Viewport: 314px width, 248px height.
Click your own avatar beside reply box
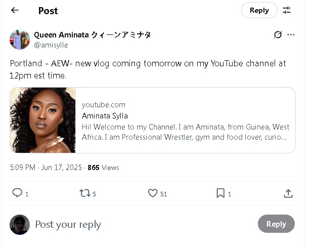pos(20,224)
